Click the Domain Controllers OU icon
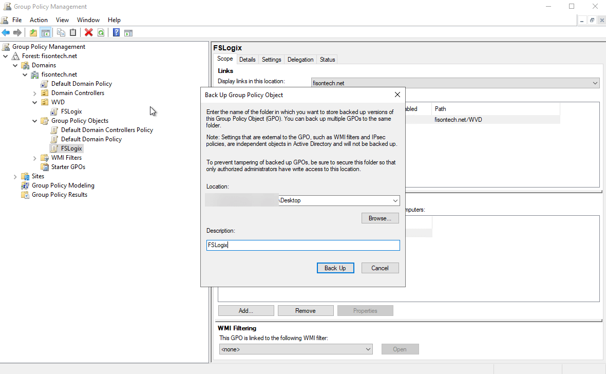606x374 pixels. (x=45, y=93)
